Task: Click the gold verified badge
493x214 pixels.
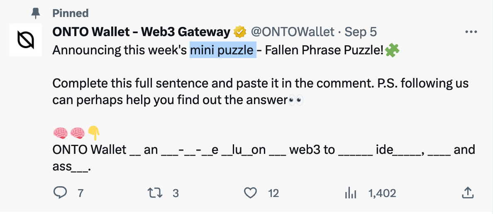Action: tap(240, 32)
